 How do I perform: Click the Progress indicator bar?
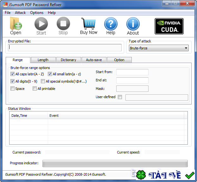click(x=115, y=163)
